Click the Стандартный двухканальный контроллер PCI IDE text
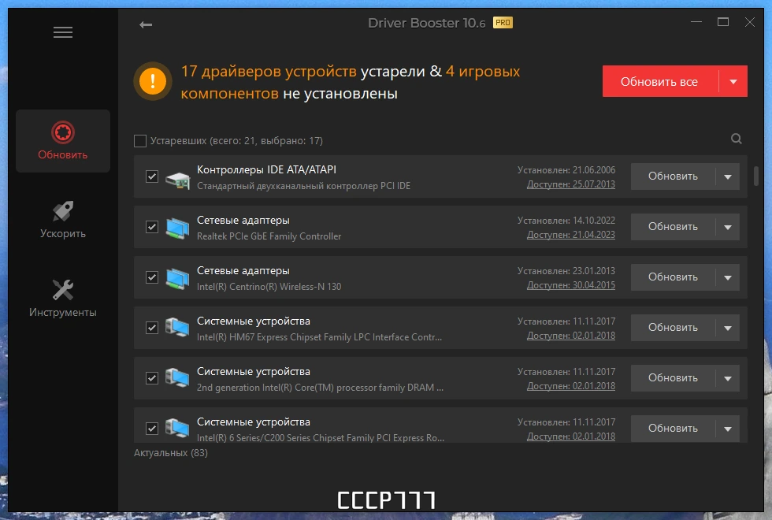This screenshot has width=772, height=520. (303, 186)
